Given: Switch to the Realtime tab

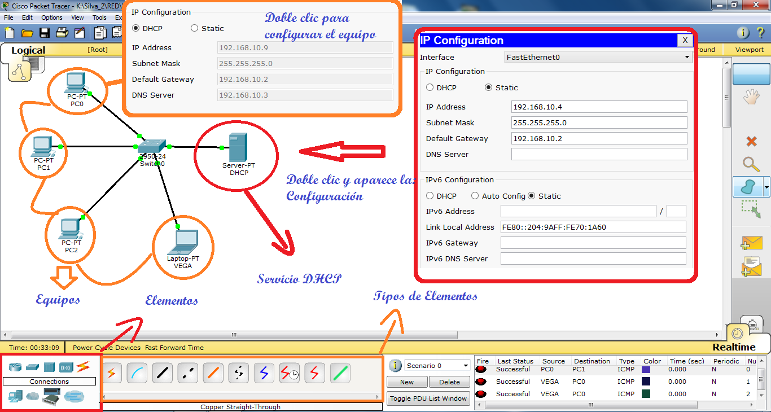Looking at the screenshot, I should click(734, 347).
